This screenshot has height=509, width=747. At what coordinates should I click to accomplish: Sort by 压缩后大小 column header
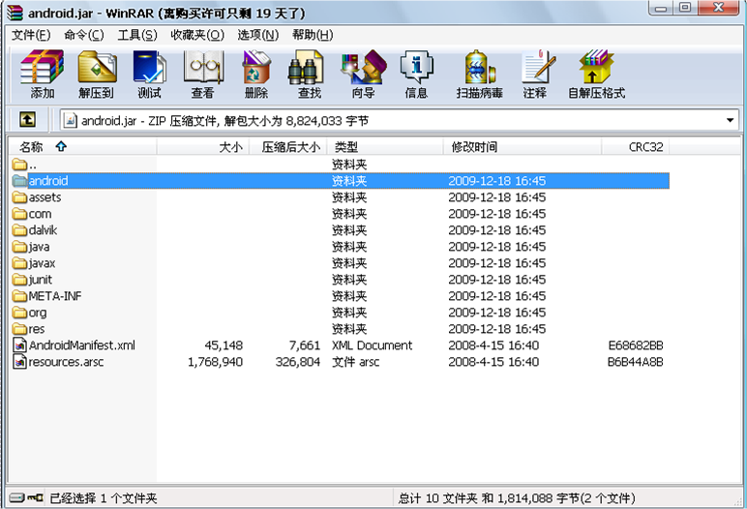(287, 147)
